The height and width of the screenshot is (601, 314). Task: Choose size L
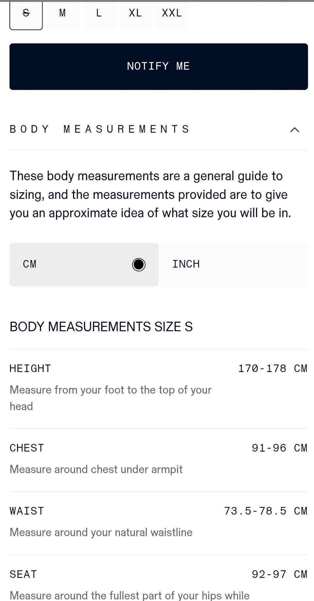click(x=99, y=13)
